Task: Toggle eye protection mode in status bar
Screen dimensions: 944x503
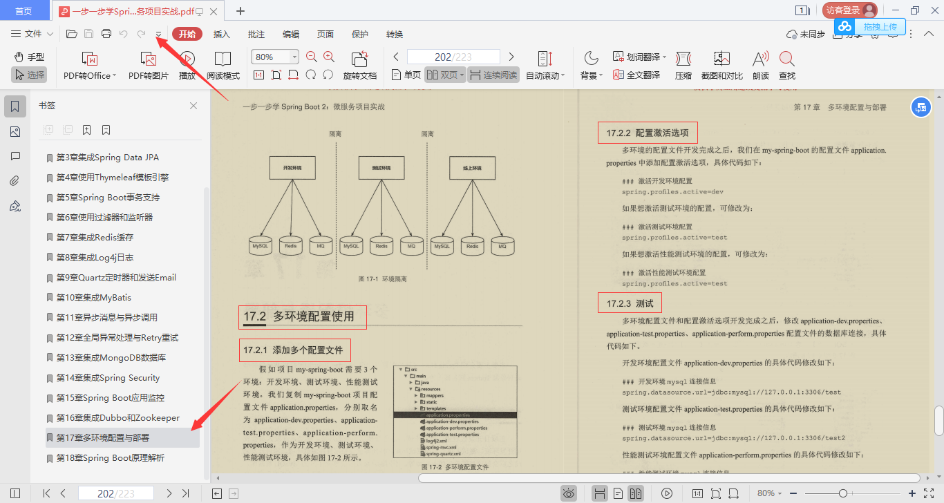Action: pos(569,493)
